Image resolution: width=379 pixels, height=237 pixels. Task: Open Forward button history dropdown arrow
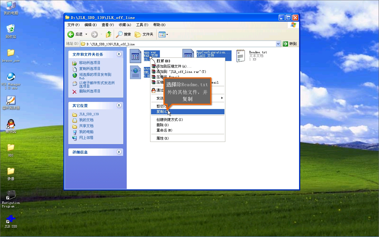click(101, 34)
